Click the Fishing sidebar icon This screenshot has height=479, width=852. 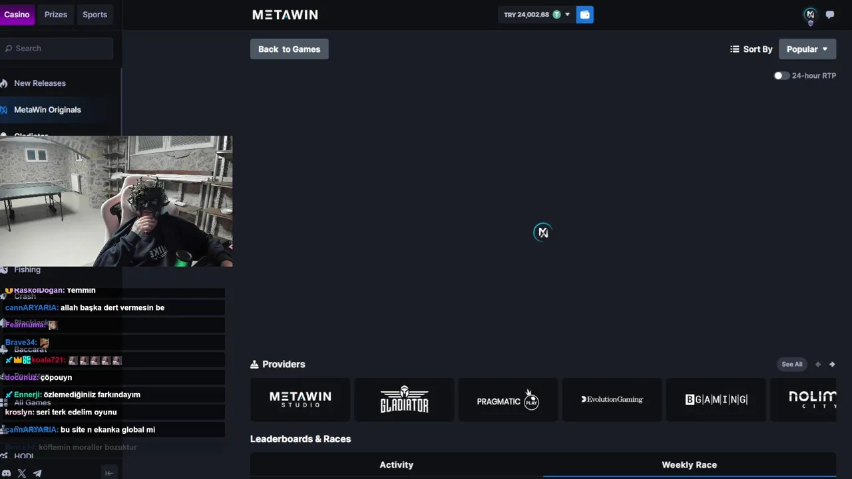[x=4, y=269]
